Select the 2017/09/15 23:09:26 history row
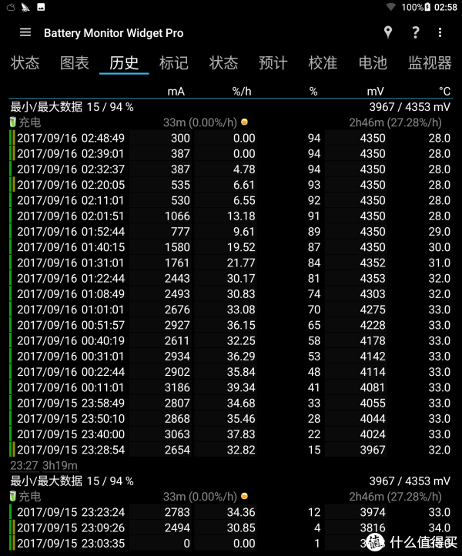This screenshot has height=556, width=462. point(230,528)
